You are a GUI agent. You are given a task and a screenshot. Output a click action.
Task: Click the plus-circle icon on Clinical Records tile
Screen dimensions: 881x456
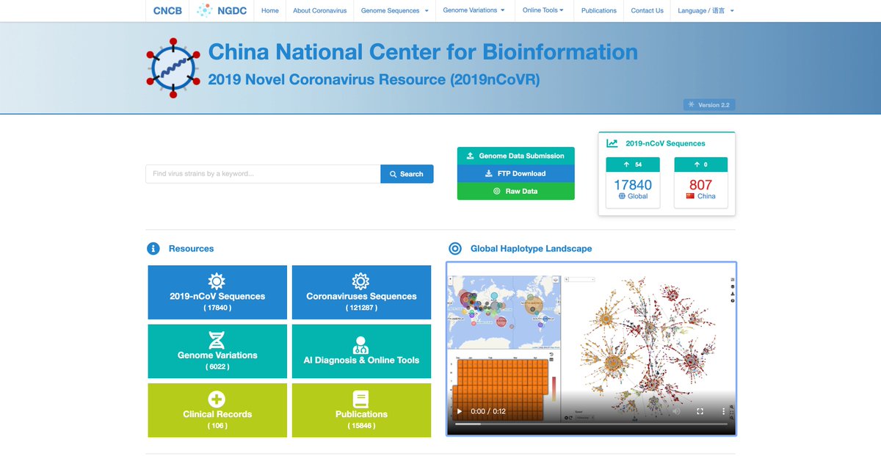click(217, 399)
